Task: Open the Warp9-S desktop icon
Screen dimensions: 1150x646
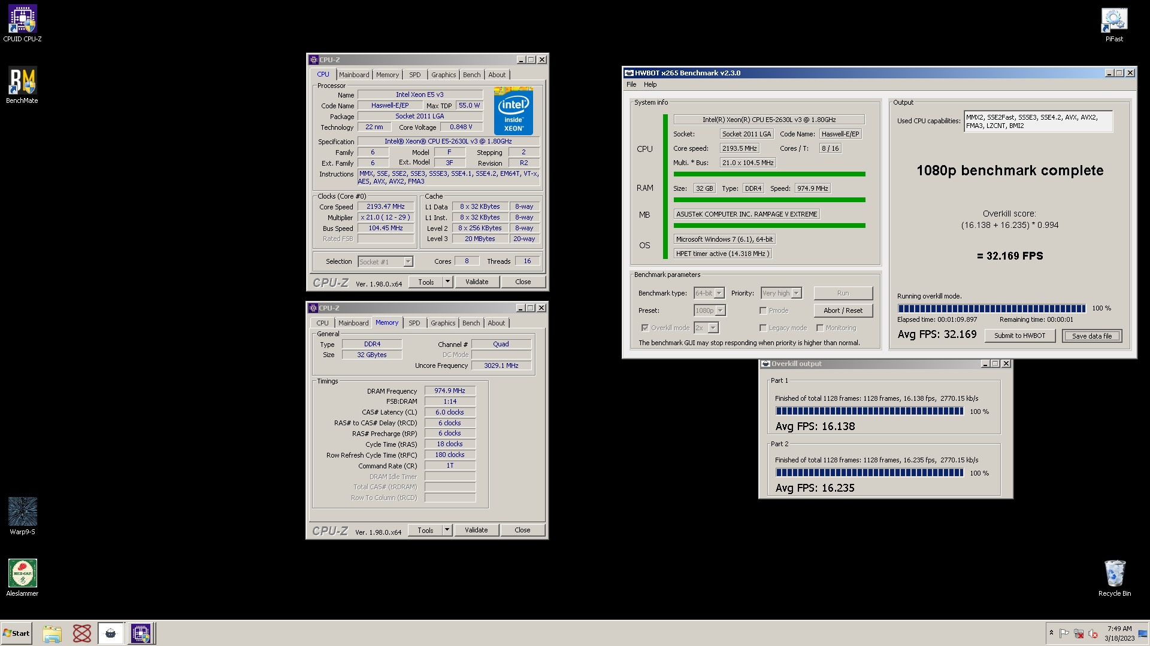Action: pos(22,516)
